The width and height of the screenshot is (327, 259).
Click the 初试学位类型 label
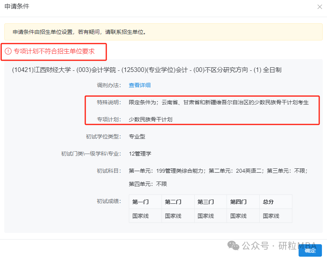click(x=103, y=136)
